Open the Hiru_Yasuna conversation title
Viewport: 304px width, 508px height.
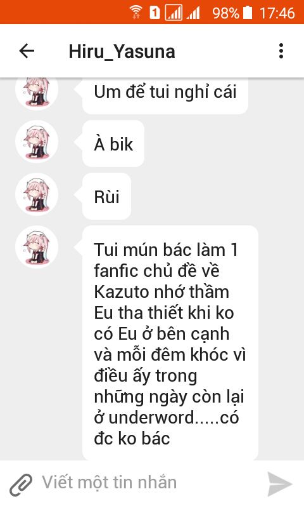pos(122,51)
